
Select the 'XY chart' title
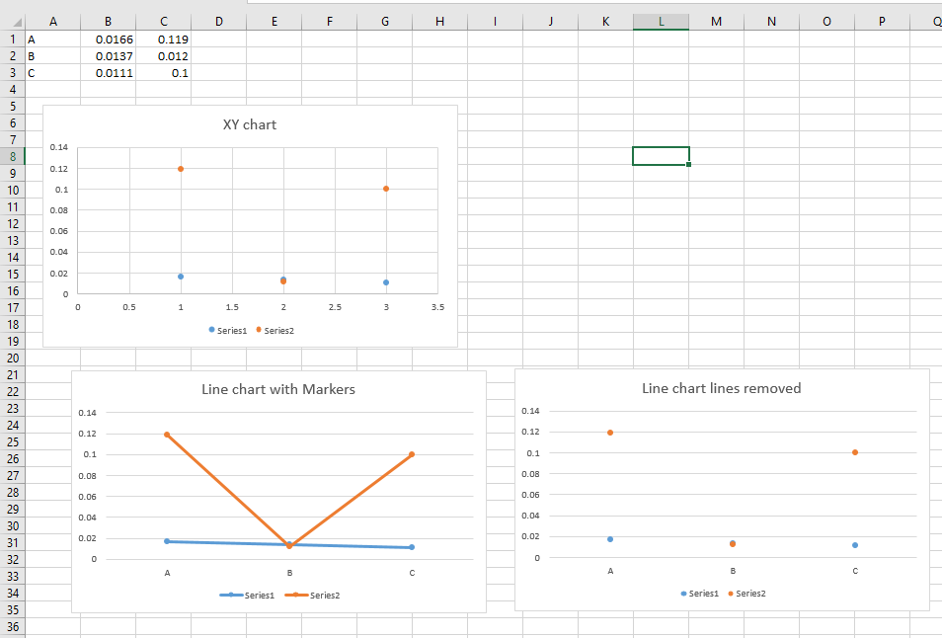coord(248,124)
